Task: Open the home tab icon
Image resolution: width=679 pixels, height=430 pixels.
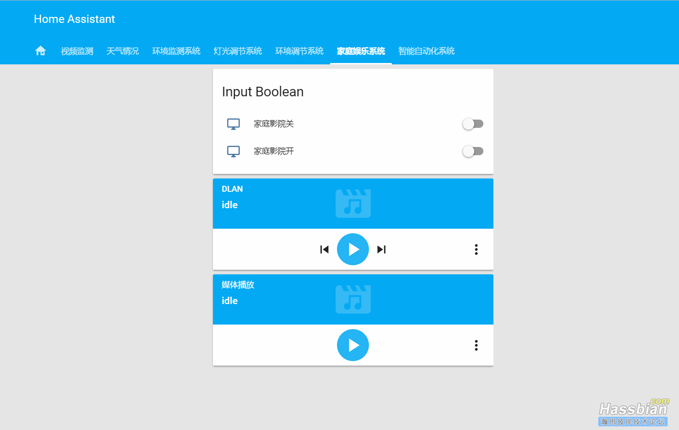Action: click(x=41, y=51)
